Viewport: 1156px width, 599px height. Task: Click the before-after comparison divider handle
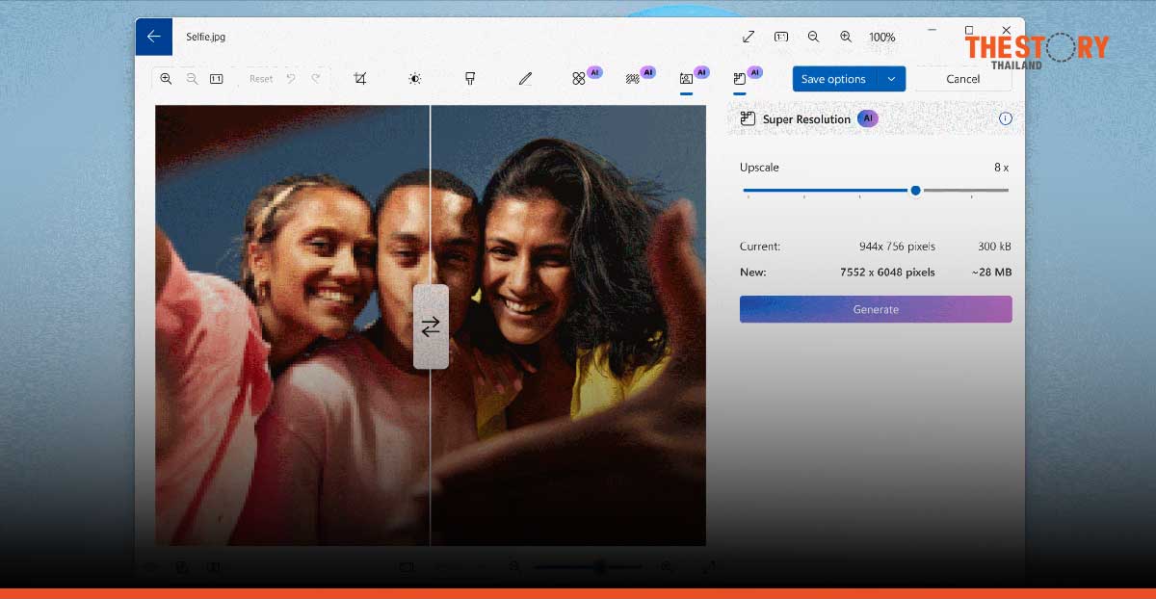431,326
